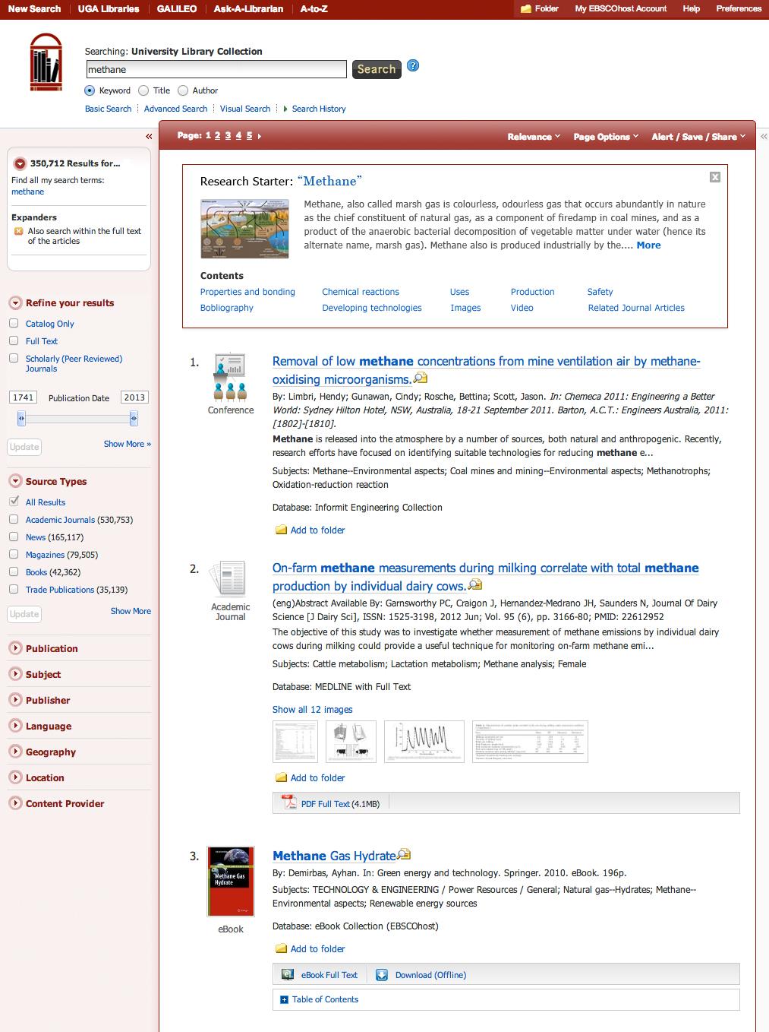Open first table thumbnail of dairy article
The height and width of the screenshot is (1032, 769).
coord(295,742)
